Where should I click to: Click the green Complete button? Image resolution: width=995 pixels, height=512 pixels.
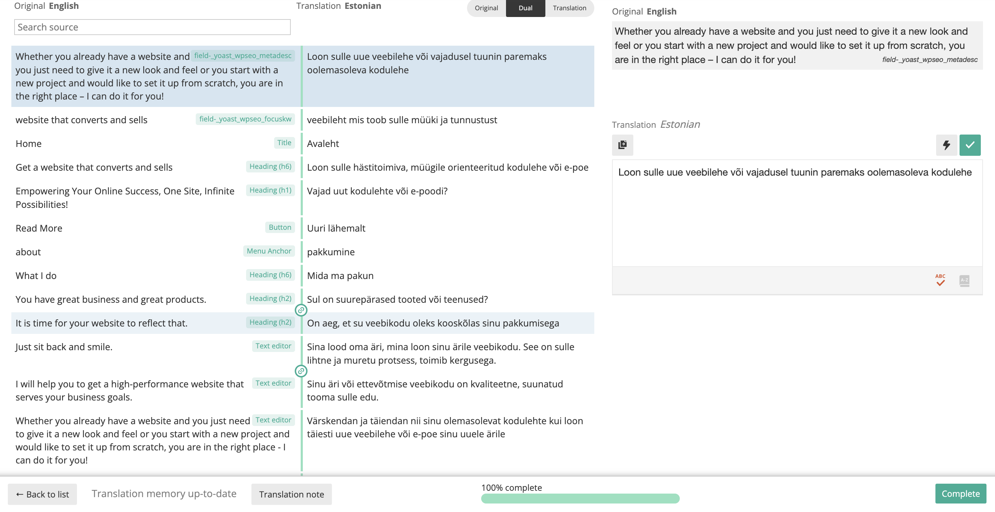[960, 493]
